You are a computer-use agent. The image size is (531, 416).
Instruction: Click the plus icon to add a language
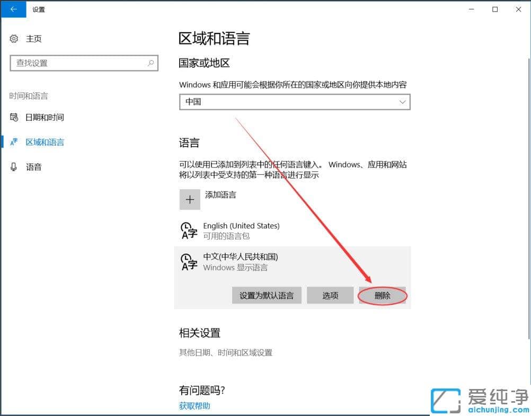(190, 199)
